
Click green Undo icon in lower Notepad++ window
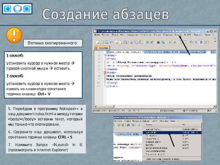coord(119,125)
